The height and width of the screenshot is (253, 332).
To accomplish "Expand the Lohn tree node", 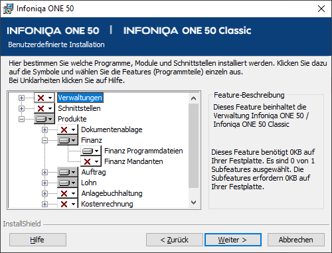I will point(44,183).
